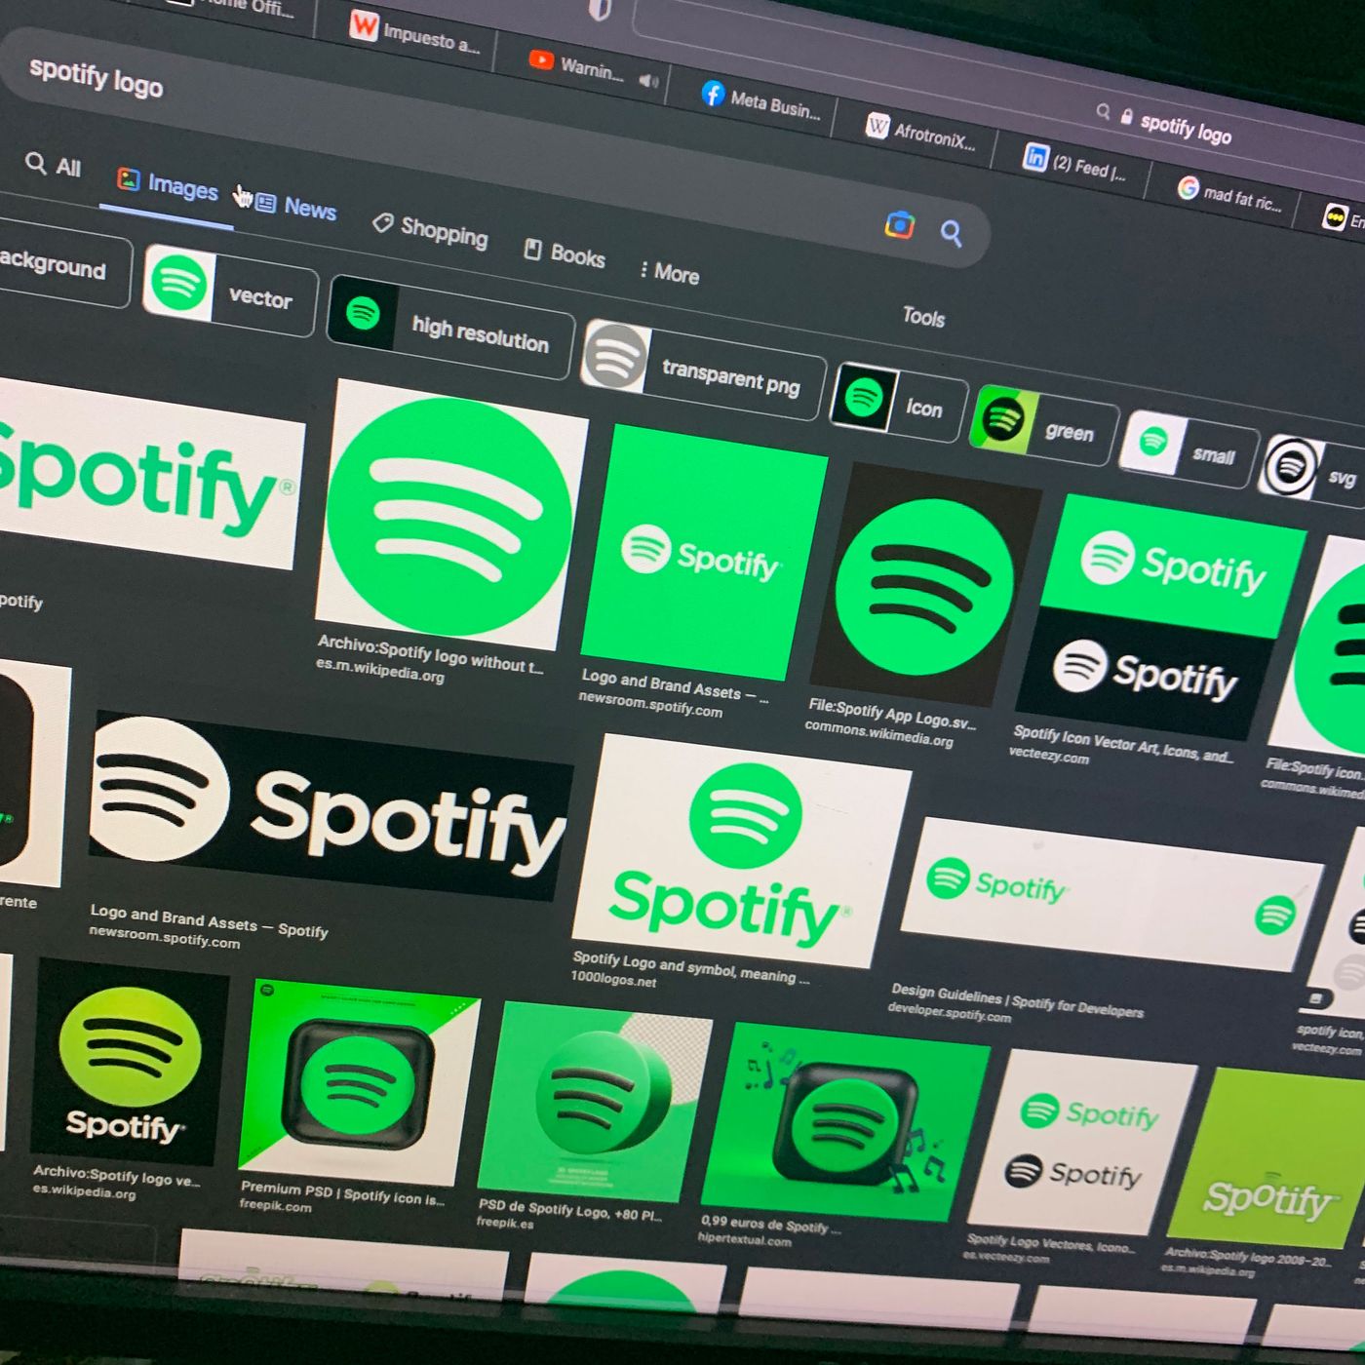Open Design Guidelines Spotify for Developers link
The height and width of the screenshot is (1365, 1365).
[1016, 998]
